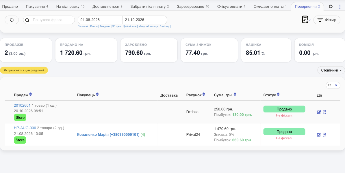Click Store badge on sale HP-AUG-006
This screenshot has width=345, height=173.
tap(20, 140)
